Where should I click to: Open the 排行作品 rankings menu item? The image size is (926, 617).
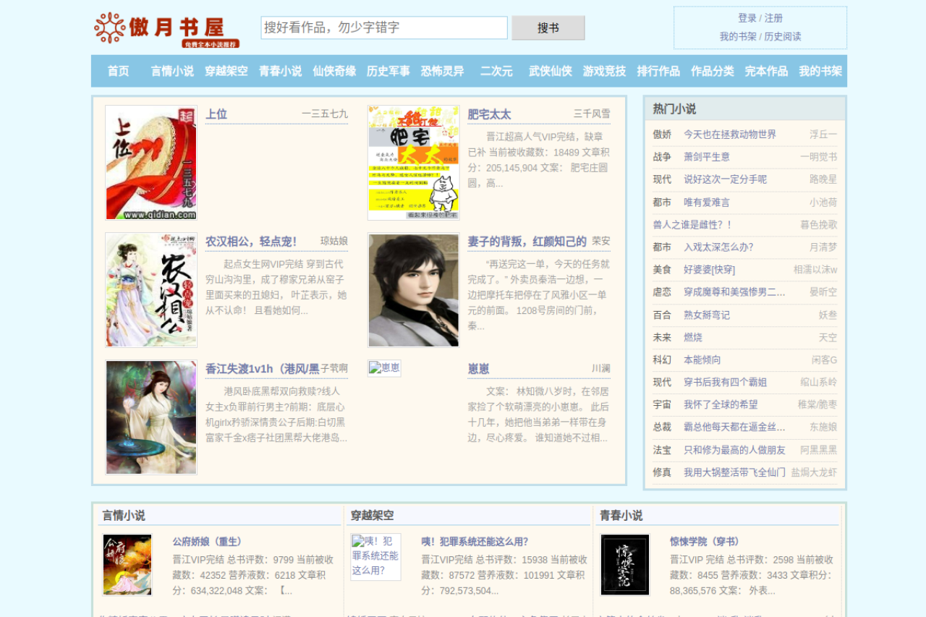[x=658, y=71]
